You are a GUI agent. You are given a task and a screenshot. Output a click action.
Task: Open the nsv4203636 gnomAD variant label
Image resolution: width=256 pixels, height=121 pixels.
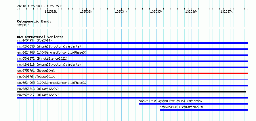point(49,46)
